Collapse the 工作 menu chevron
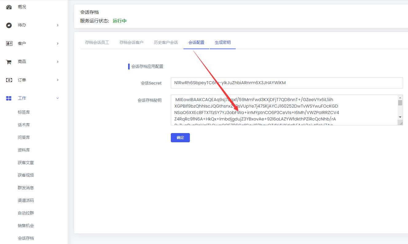This screenshot has height=244, width=408. coord(57,98)
